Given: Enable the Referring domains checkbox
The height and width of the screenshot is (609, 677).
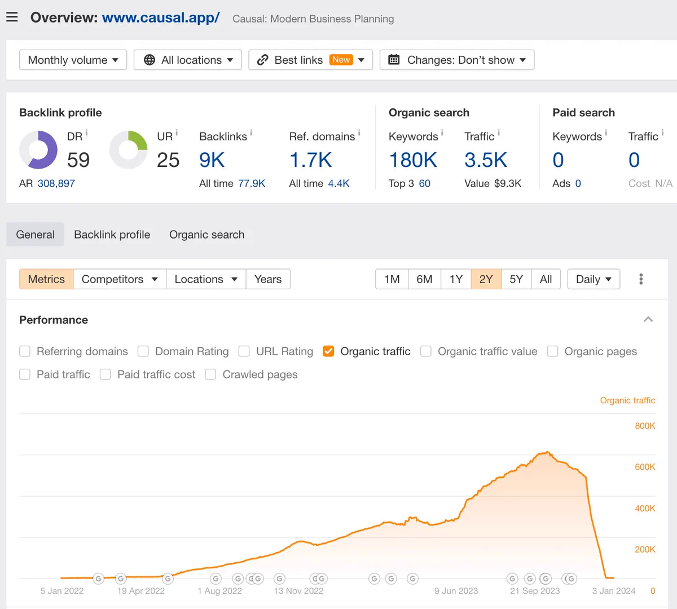Looking at the screenshot, I should [25, 351].
